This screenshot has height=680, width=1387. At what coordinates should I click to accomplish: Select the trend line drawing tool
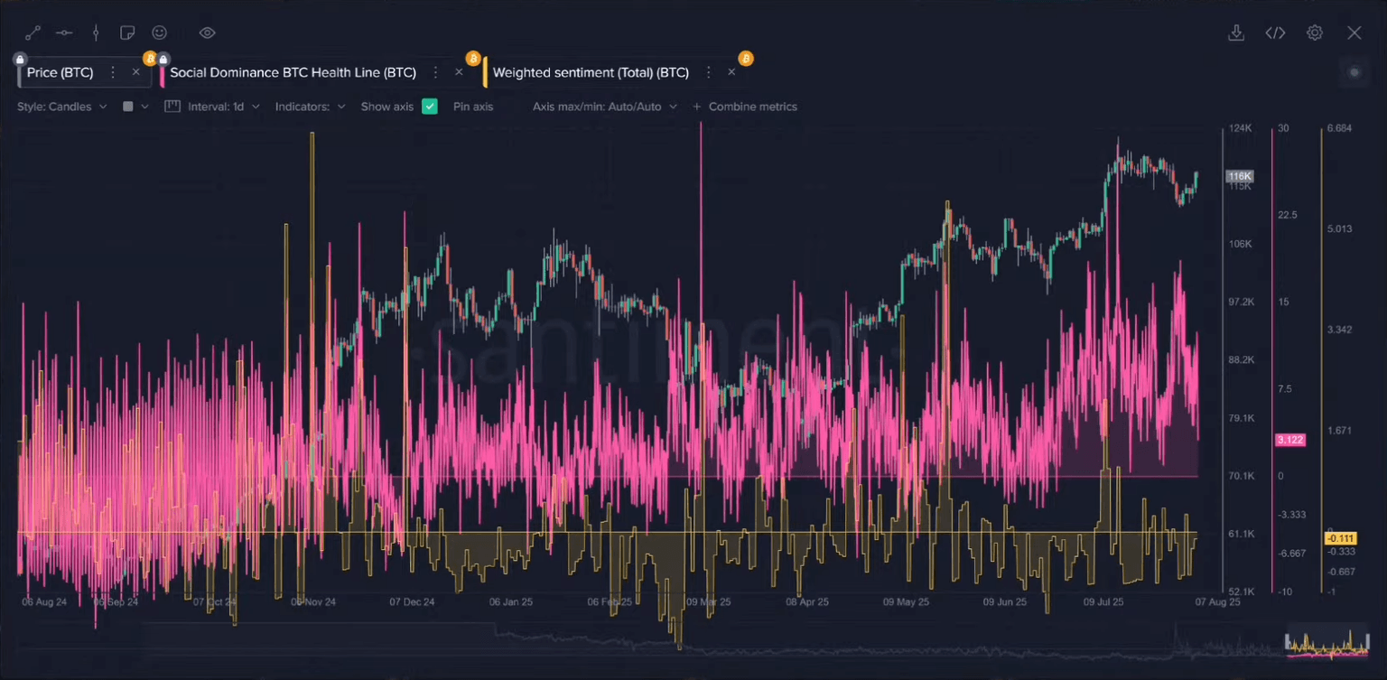(x=33, y=33)
